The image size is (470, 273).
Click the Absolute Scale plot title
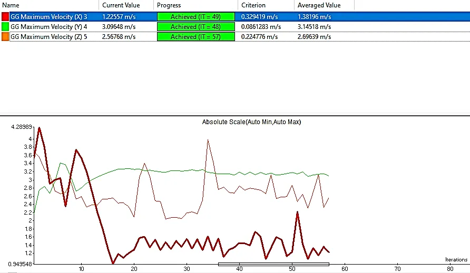pos(251,122)
